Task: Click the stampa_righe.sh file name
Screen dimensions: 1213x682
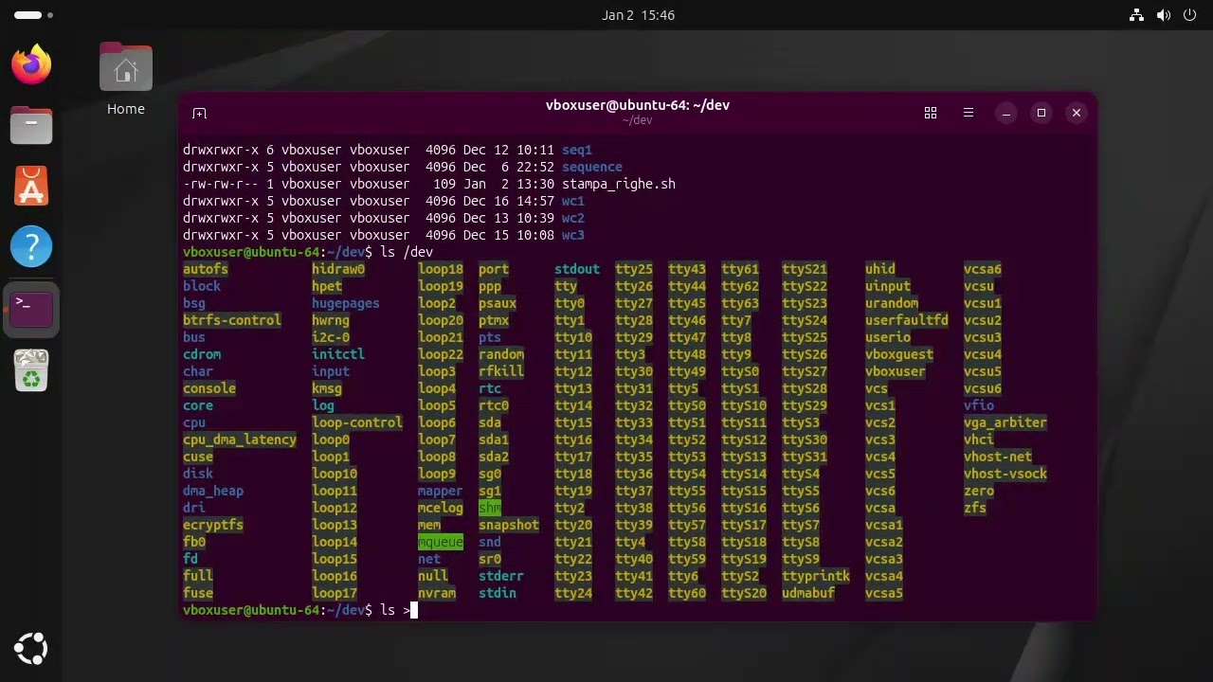Action: coord(619,184)
